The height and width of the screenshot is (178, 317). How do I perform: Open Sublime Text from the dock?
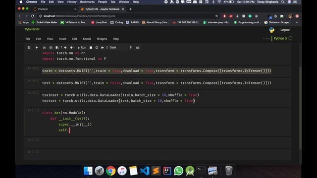pos(156,171)
